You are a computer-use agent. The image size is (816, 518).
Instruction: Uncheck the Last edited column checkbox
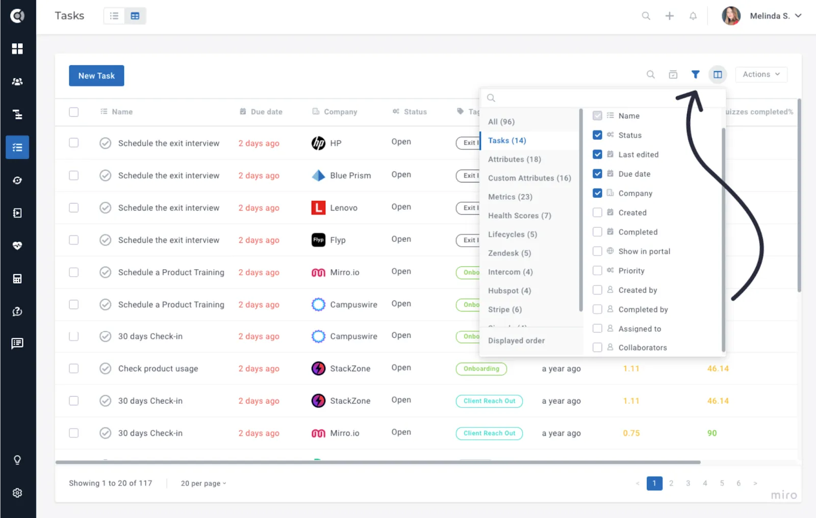tap(597, 154)
